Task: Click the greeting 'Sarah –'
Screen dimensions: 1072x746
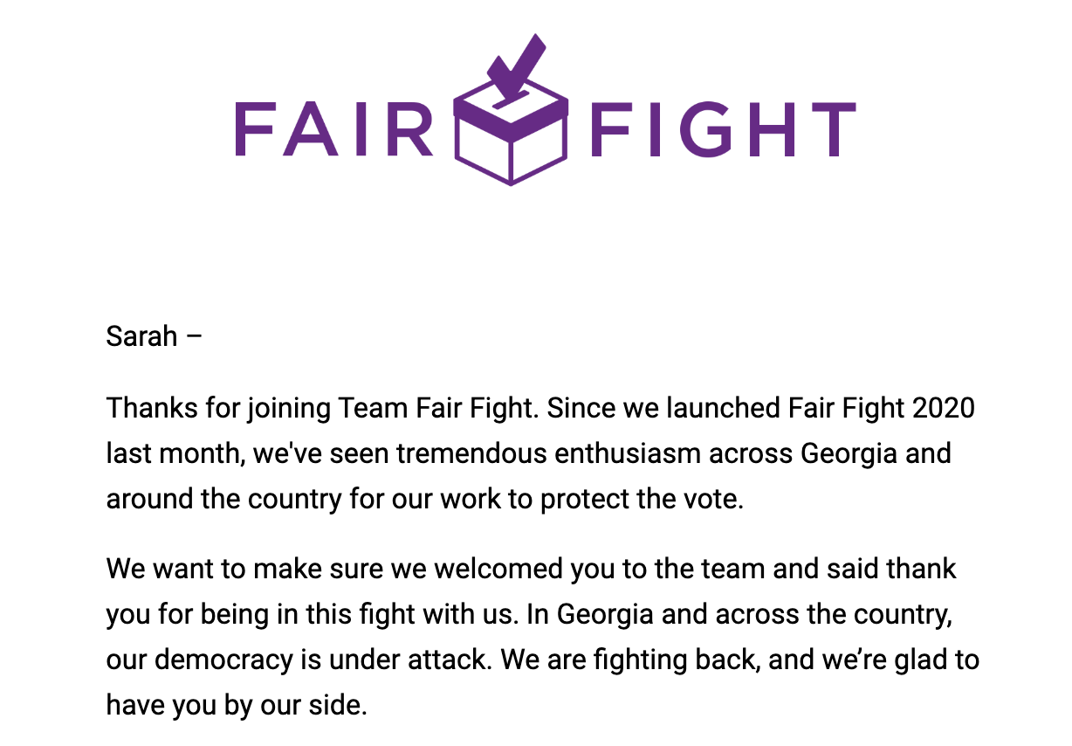Action: click(x=154, y=335)
